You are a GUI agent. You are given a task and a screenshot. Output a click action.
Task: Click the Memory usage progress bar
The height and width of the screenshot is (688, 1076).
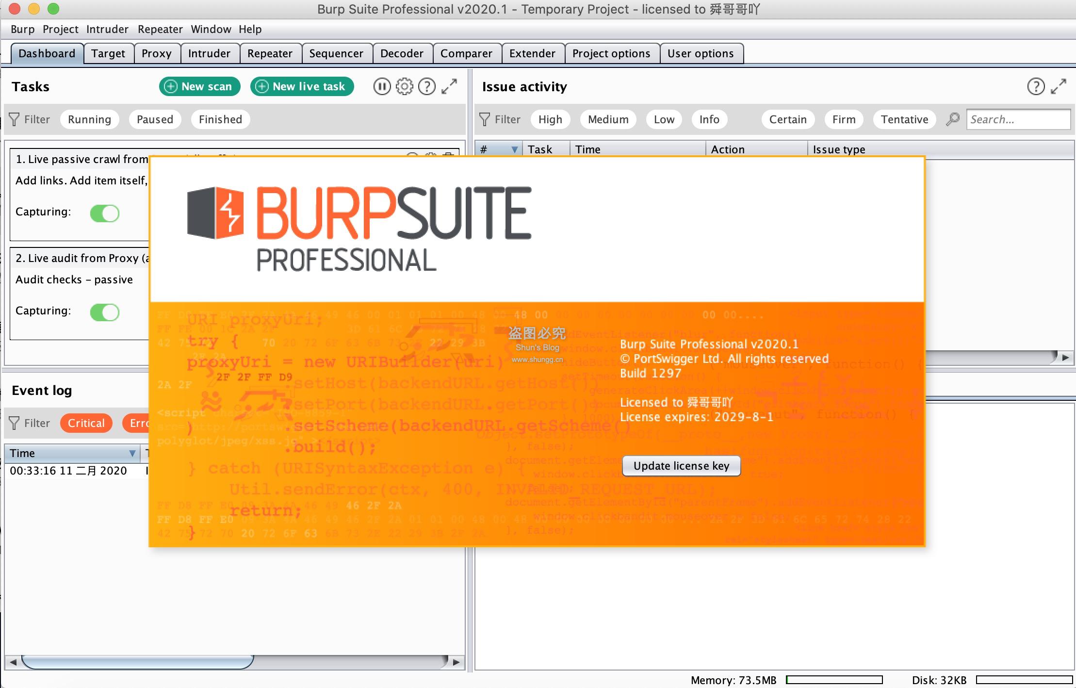coord(834,680)
